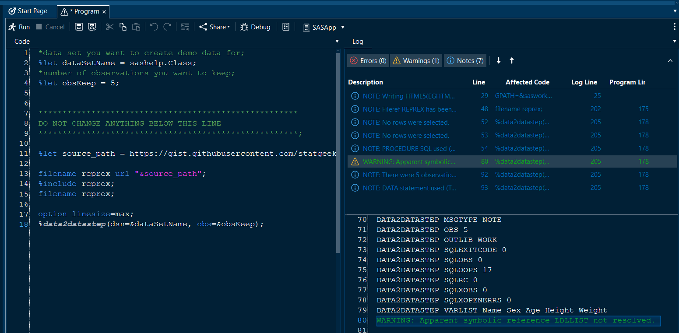
Task: Click the Copy icon in toolbar
Action: pos(123,27)
